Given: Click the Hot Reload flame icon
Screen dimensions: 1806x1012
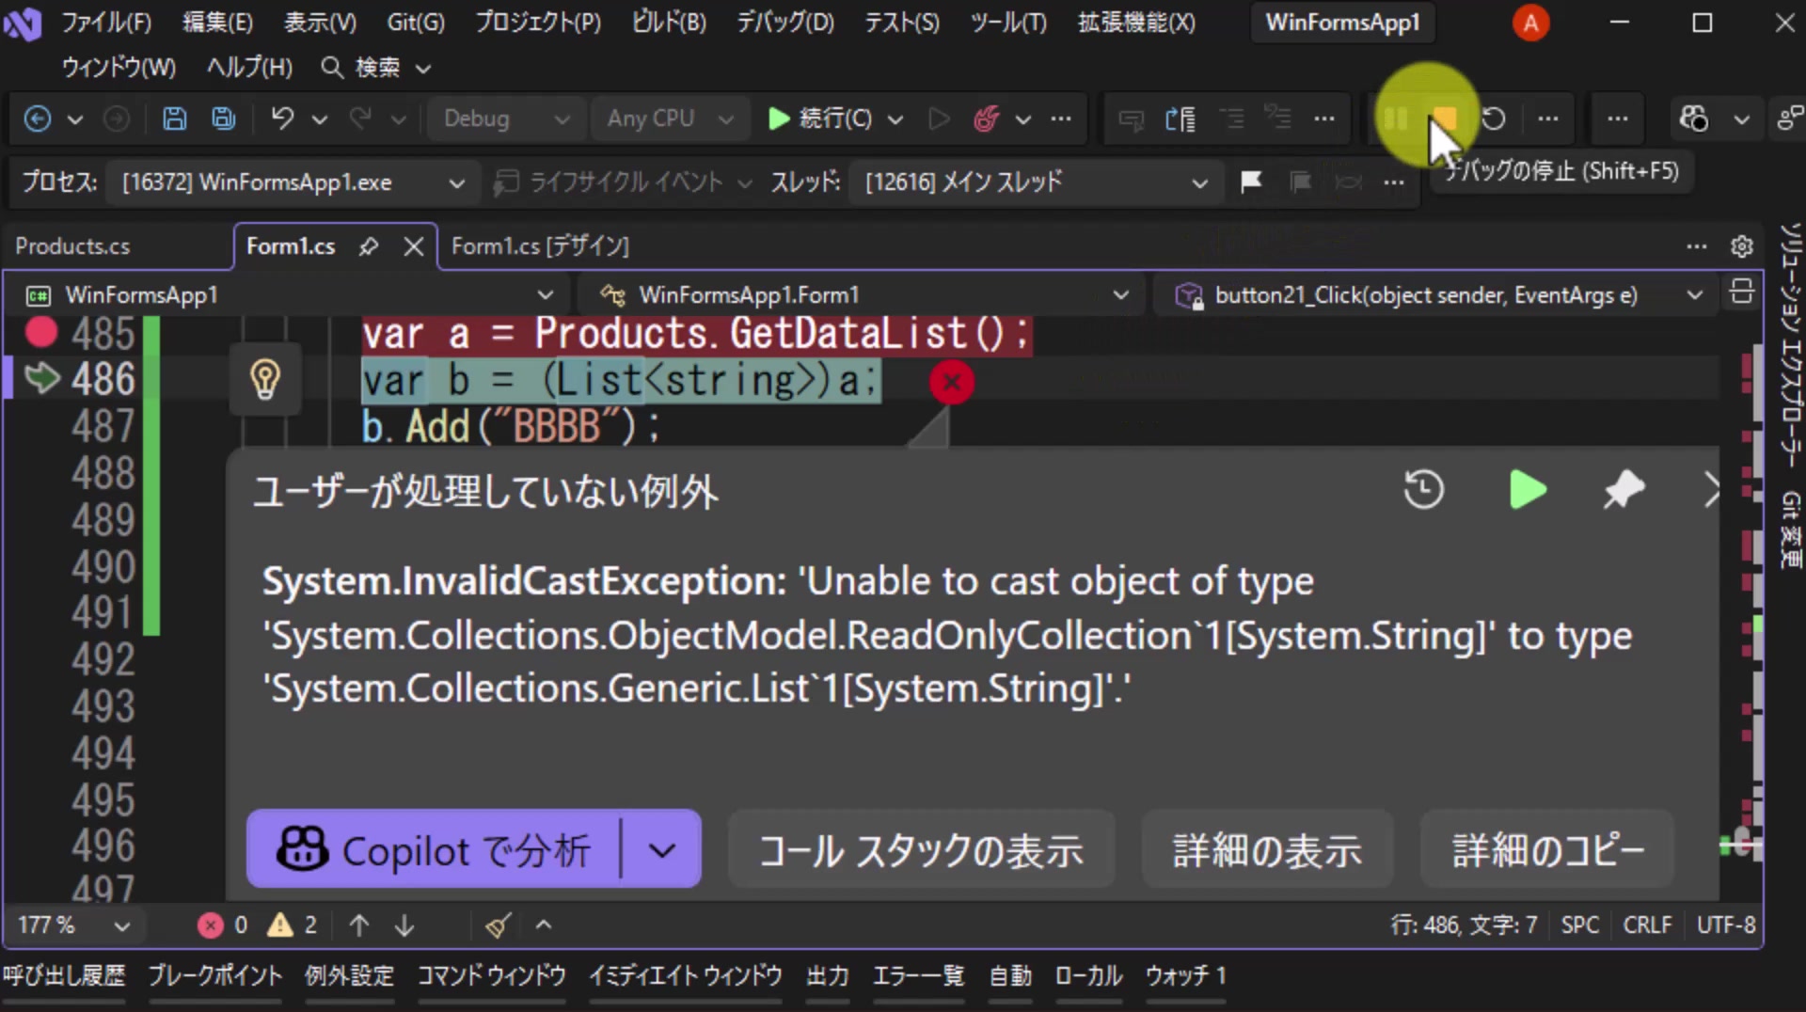Looking at the screenshot, I should pos(986,119).
